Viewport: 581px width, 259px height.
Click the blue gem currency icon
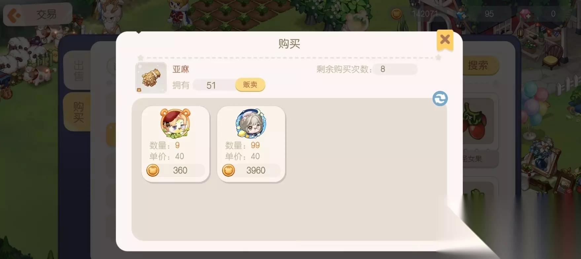tap(461, 14)
